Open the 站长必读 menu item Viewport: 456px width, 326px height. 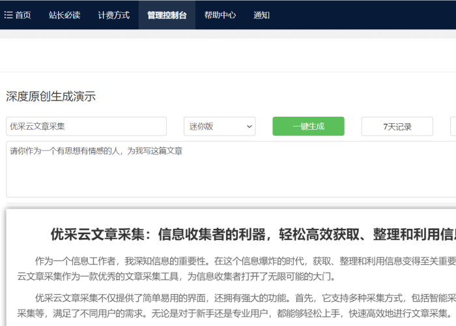pyautogui.click(x=64, y=15)
